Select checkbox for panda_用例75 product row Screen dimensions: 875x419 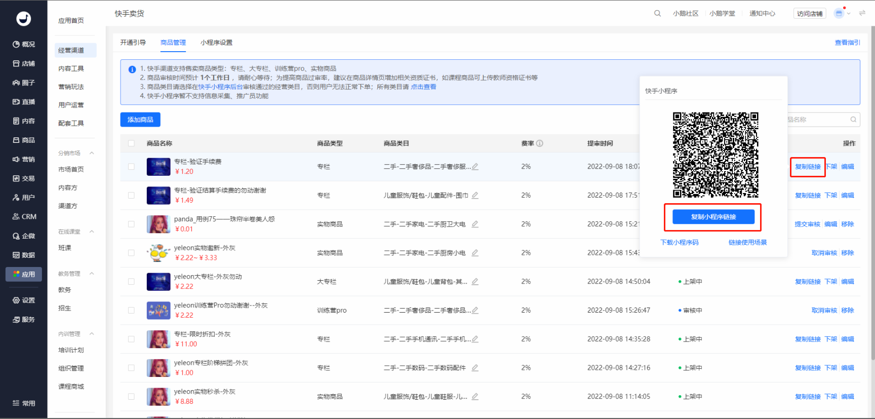coord(132,224)
